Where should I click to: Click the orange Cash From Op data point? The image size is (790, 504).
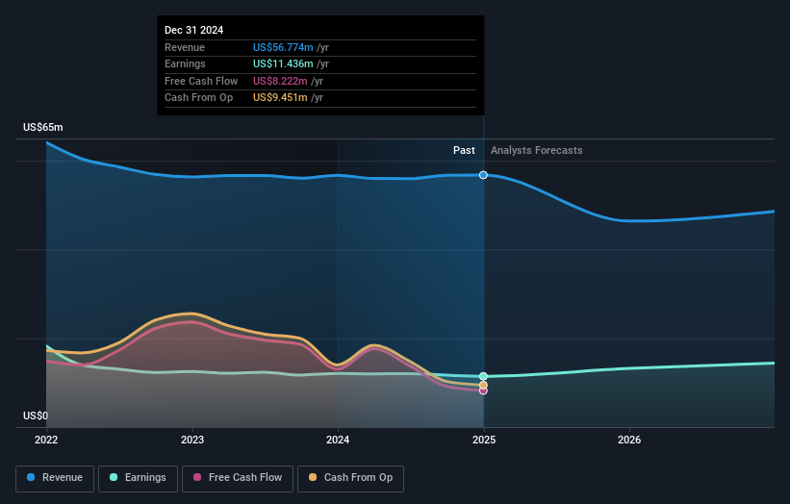(483, 385)
